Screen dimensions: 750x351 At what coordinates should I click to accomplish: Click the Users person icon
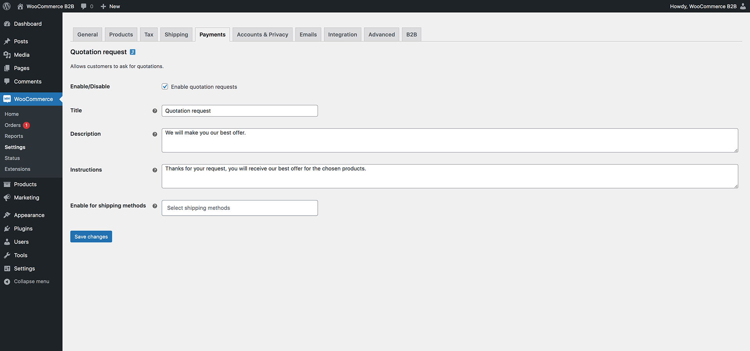click(7, 242)
